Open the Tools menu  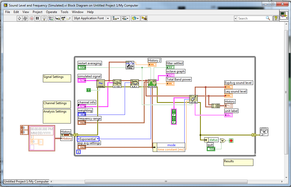pos(64,12)
